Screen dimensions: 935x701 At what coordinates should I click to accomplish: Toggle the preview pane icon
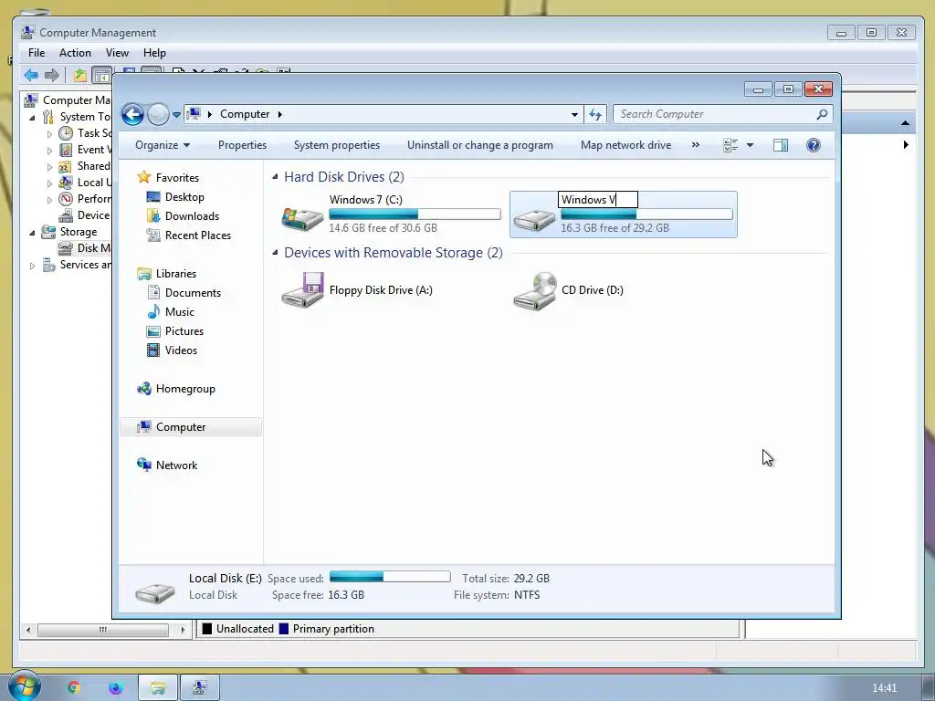coord(781,145)
